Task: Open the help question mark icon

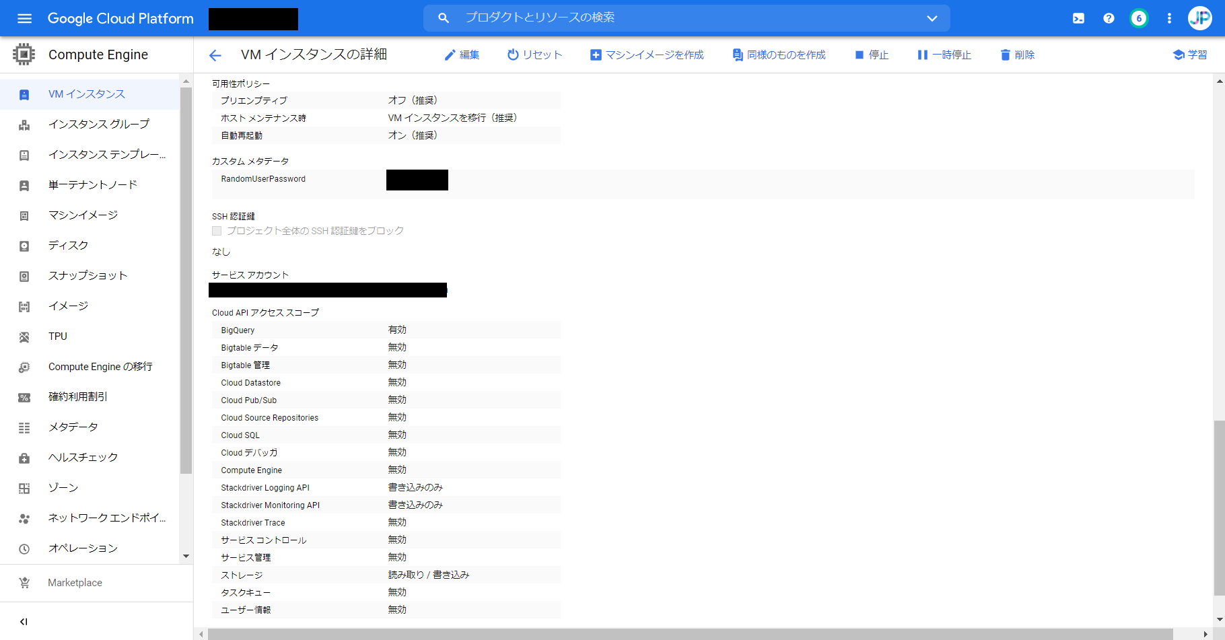Action: (x=1109, y=18)
